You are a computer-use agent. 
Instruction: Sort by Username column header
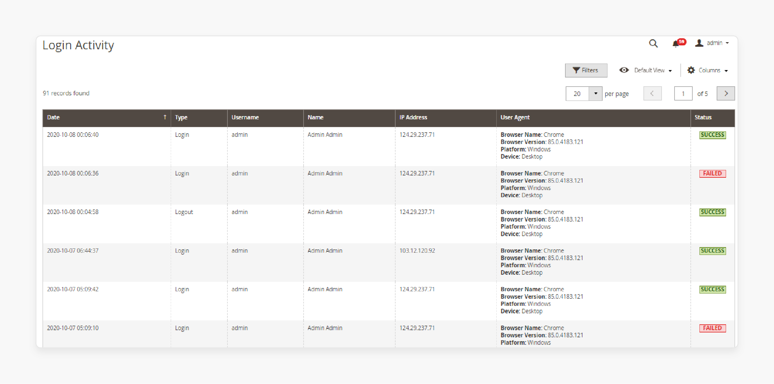pos(265,118)
